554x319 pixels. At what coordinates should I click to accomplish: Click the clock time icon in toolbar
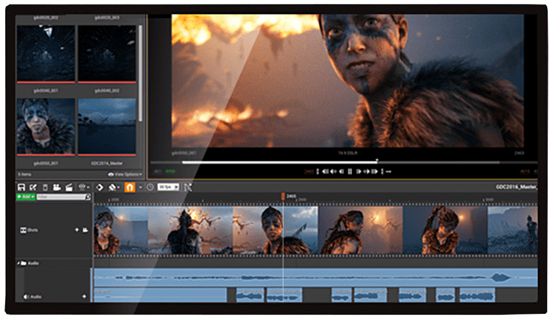(x=150, y=187)
